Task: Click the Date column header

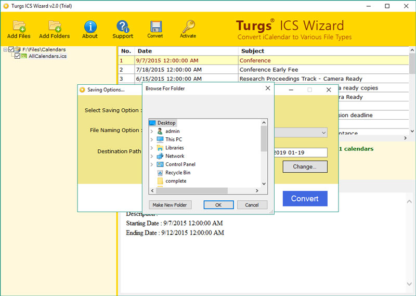Action: [x=186, y=51]
